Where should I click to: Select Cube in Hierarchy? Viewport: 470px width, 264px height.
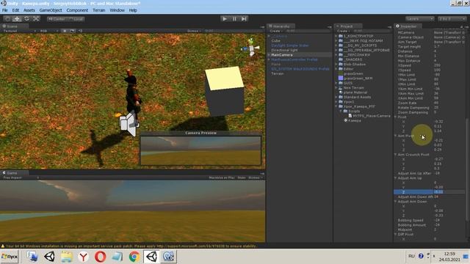click(276, 41)
